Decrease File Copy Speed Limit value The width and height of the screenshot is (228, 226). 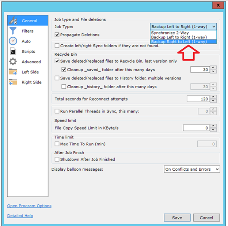click(x=213, y=130)
